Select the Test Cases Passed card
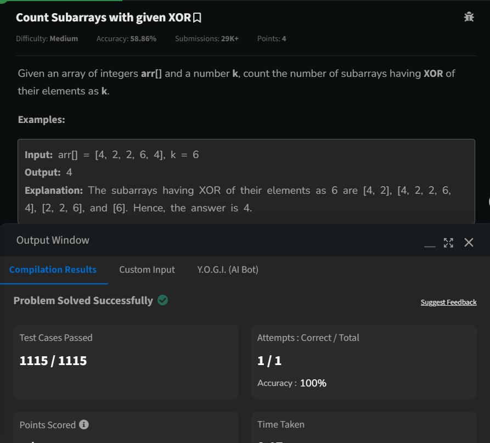This screenshot has width=490, height=443. pyautogui.click(x=125, y=362)
